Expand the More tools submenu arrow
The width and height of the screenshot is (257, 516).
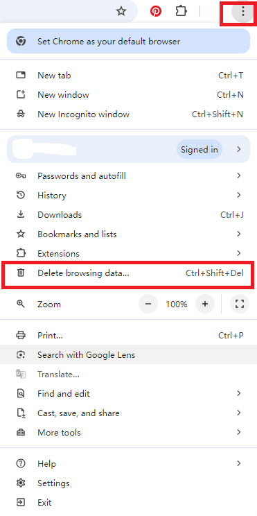coord(239,432)
